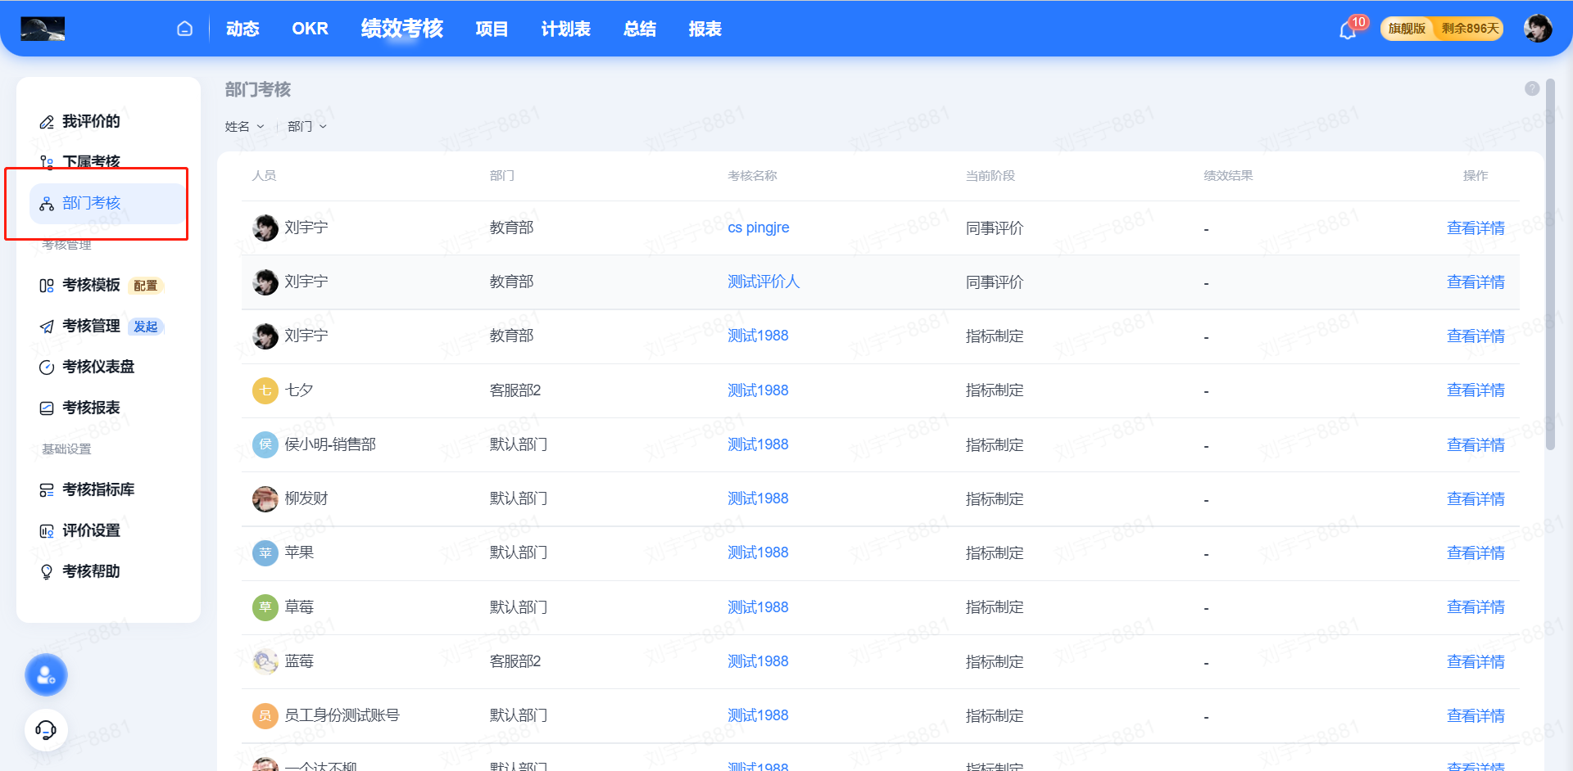
Task: Click the 考核仪表盘 gauge icon
Action: 47,367
